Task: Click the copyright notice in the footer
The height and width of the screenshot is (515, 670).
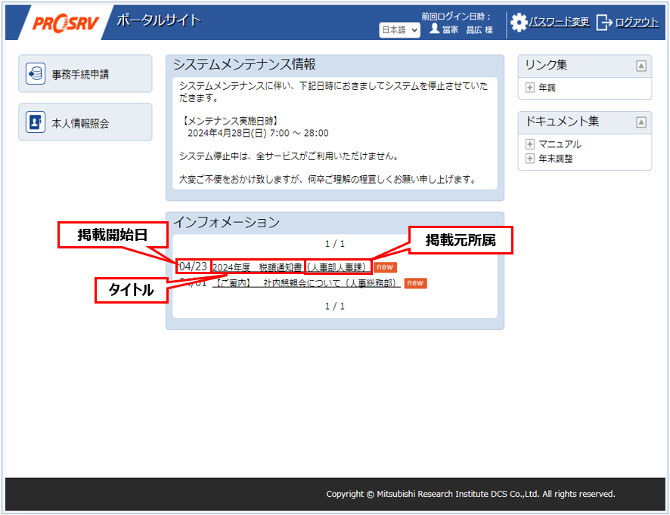Action: click(x=470, y=494)
